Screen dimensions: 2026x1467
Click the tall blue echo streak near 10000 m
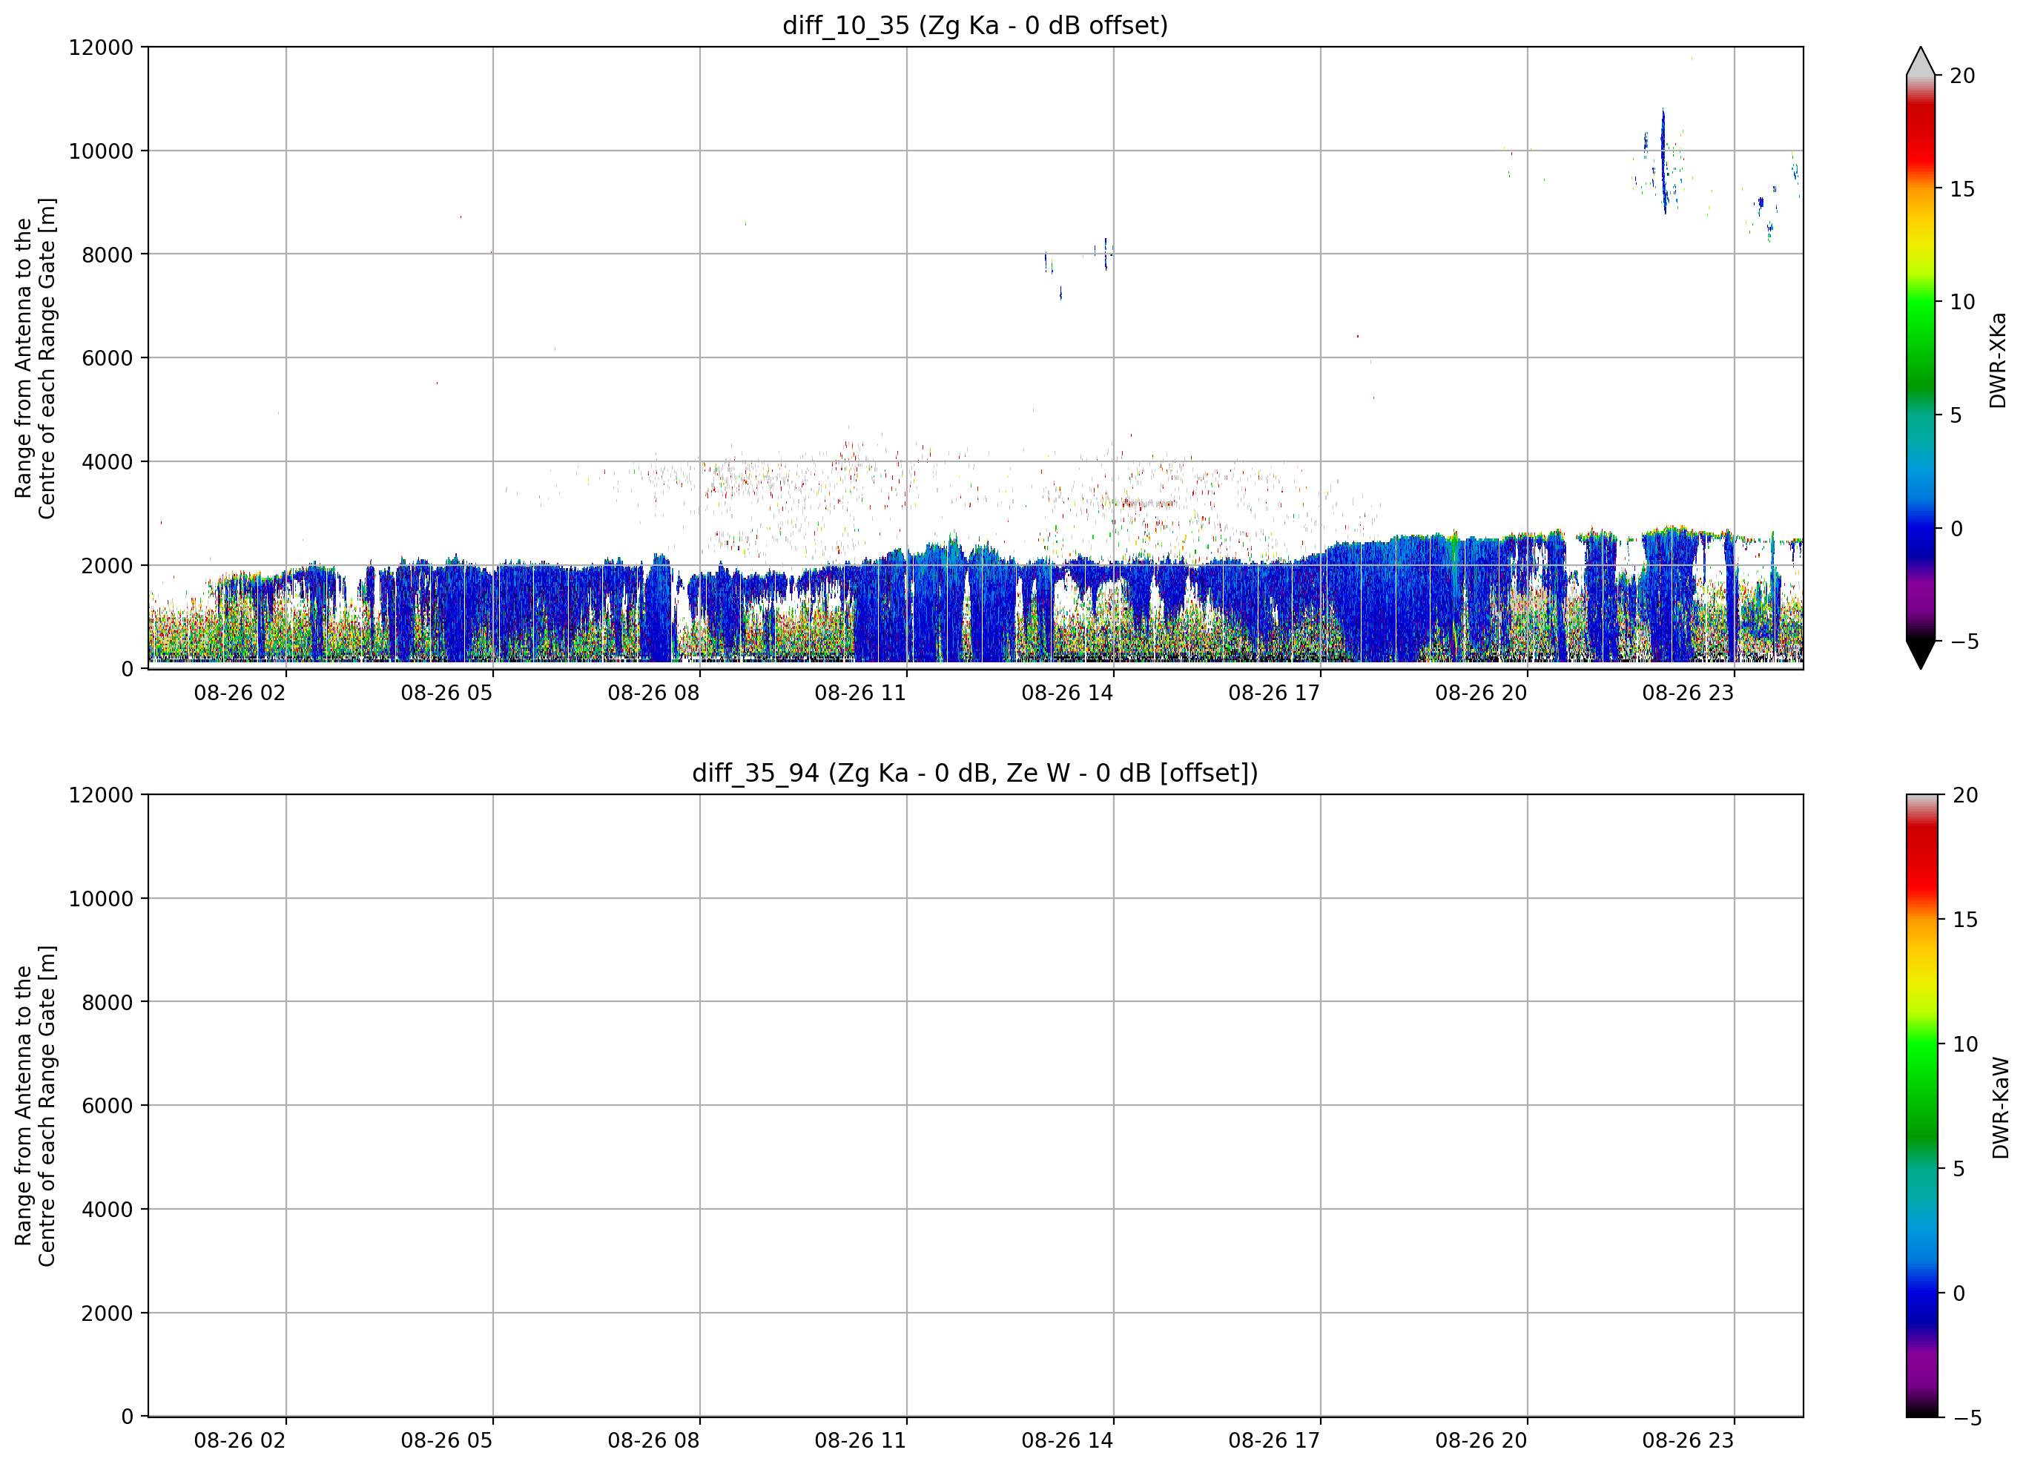(1663, 161)
